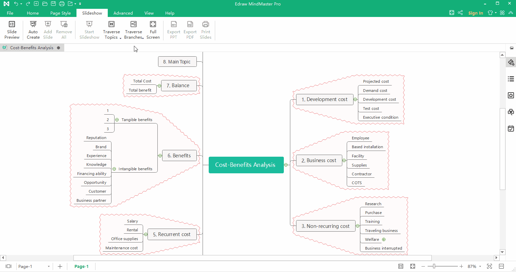Click the zoom slider handle
The height and width of the screenshot is (272, 516).
[x=434, y=267]
